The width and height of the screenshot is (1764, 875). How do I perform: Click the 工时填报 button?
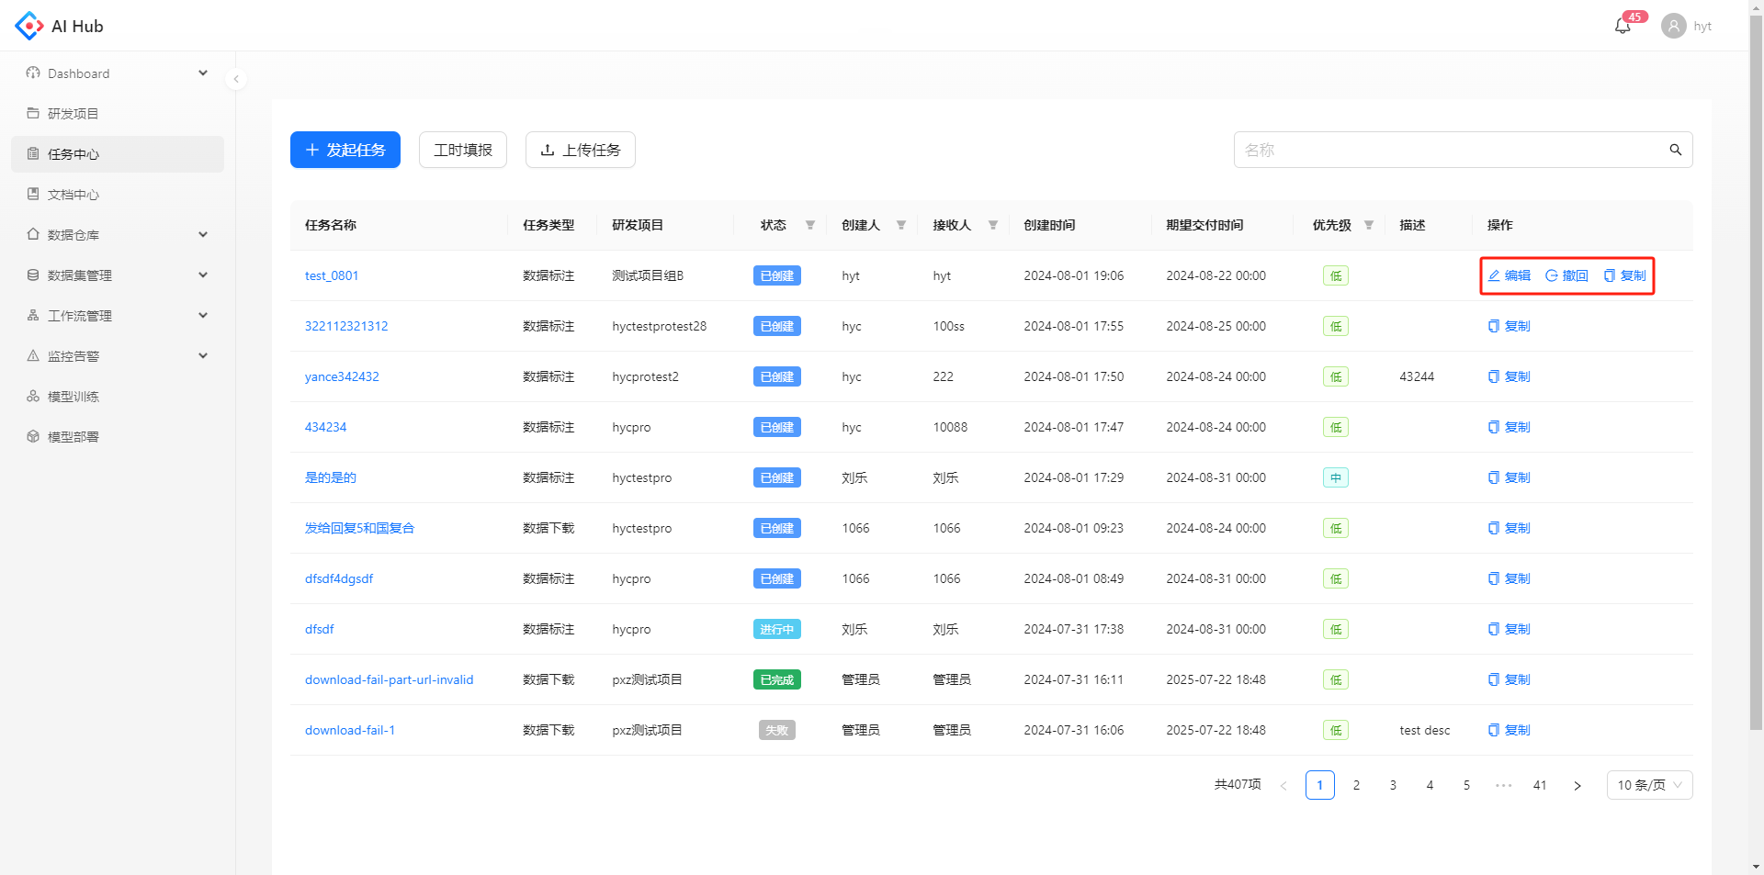tap(463, 150)
